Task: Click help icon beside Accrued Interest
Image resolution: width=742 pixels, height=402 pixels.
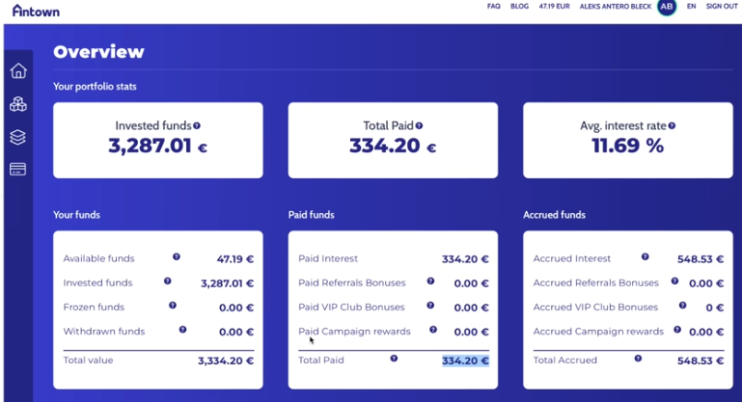Action: pyautogui.click(x=645, y=256)
